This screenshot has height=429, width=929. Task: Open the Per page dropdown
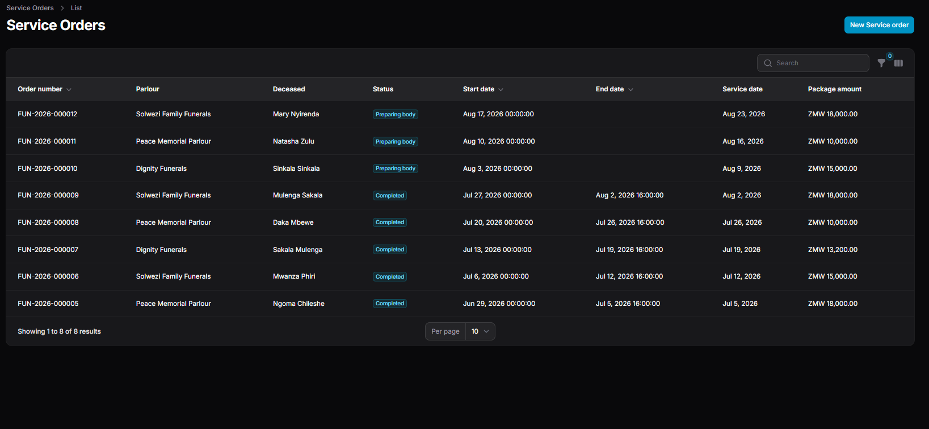coord(480,331)
